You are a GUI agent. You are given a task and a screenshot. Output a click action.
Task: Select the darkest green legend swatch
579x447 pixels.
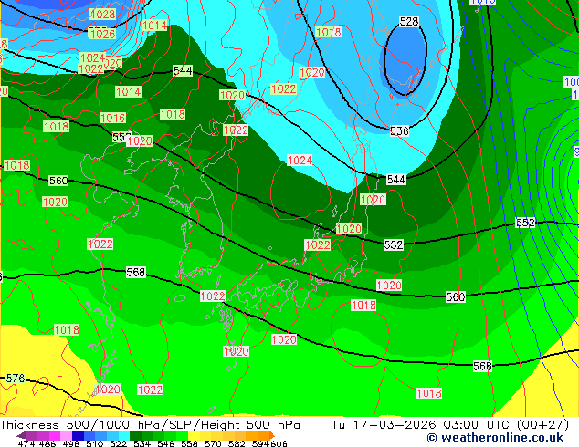click(x=135, y=435)
